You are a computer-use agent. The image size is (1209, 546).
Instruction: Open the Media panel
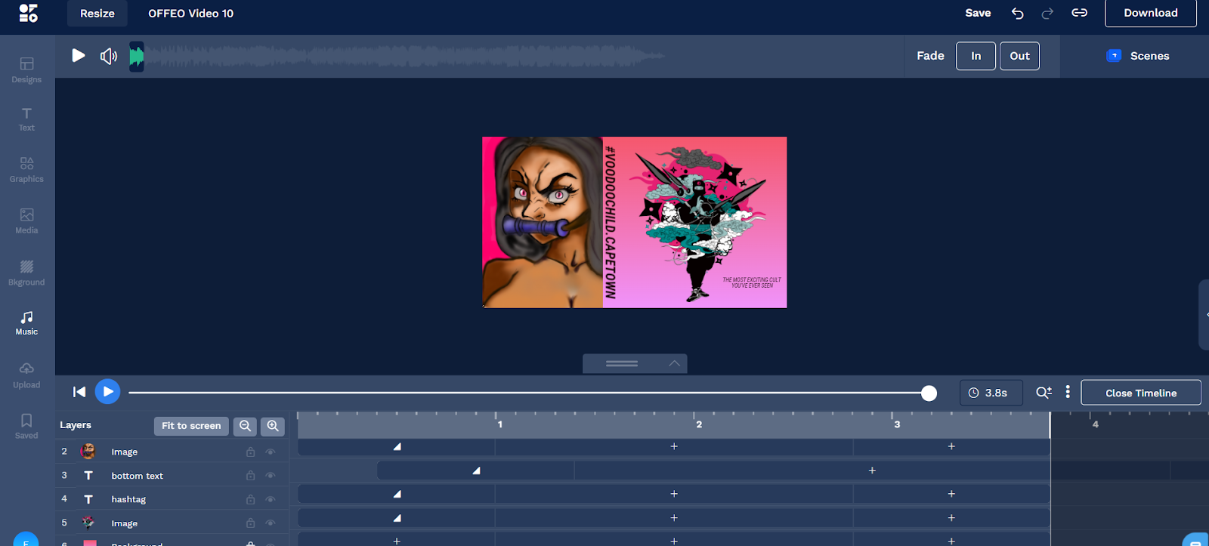coord(26,221)
